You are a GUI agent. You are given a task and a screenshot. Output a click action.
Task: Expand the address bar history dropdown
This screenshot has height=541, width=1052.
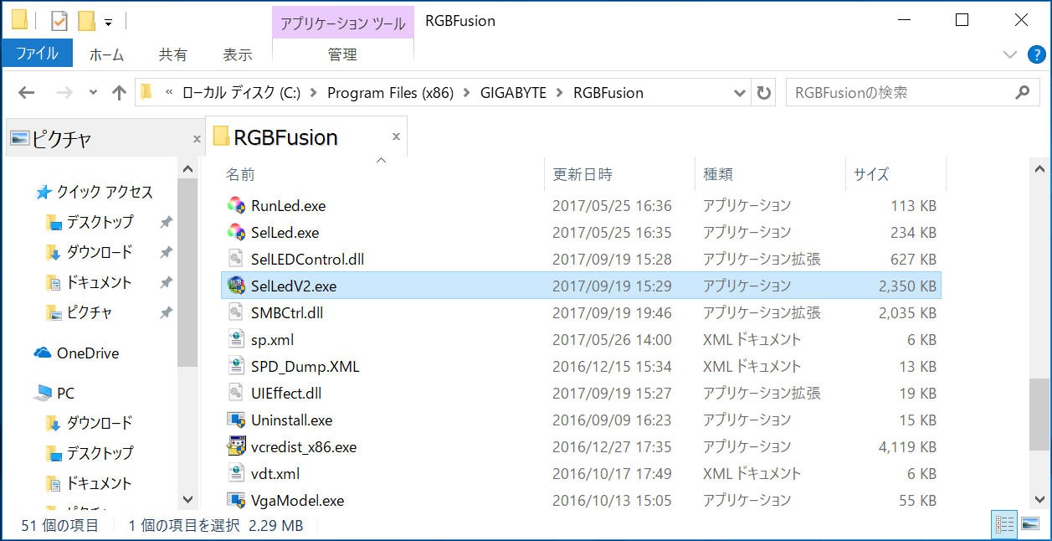tap(740, 93)
